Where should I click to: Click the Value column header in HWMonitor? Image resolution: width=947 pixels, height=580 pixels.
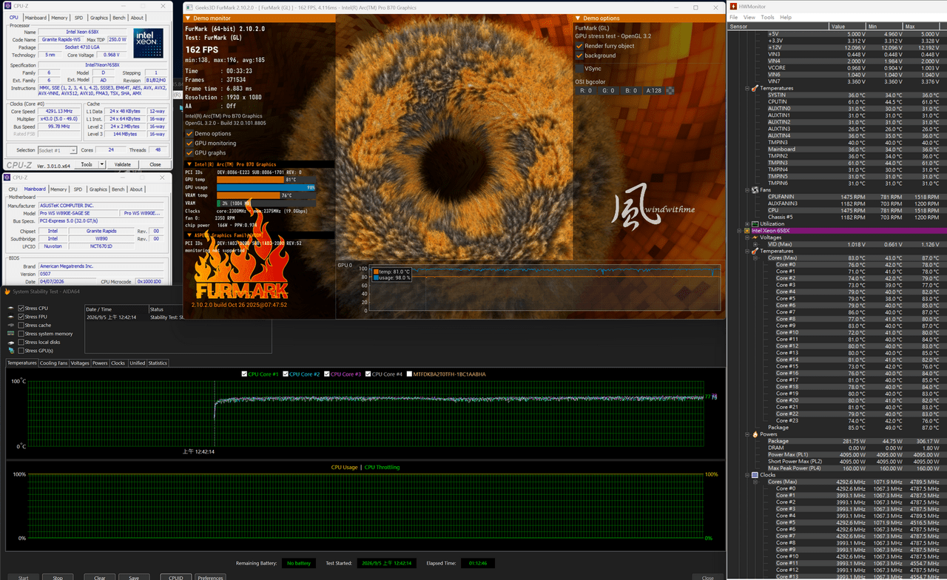click(848, 26)
